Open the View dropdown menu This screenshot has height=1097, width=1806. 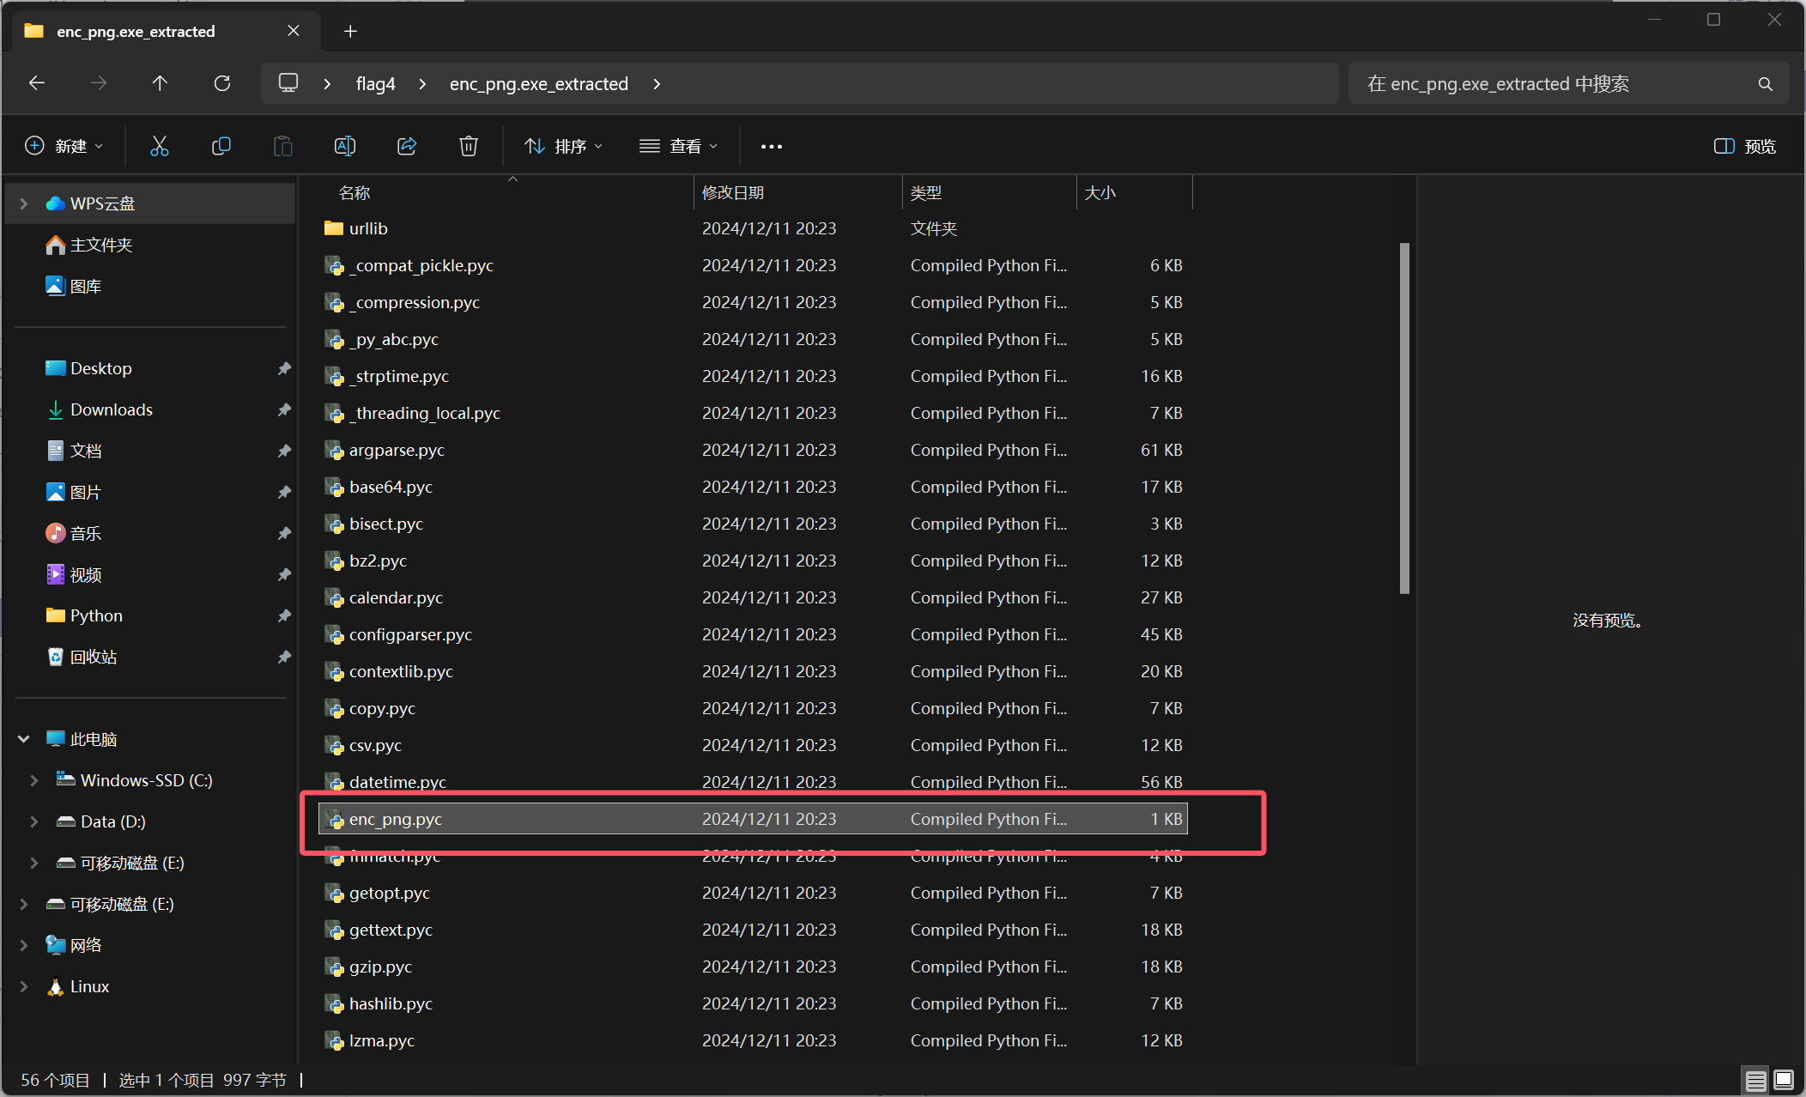(x=678, y=146)
